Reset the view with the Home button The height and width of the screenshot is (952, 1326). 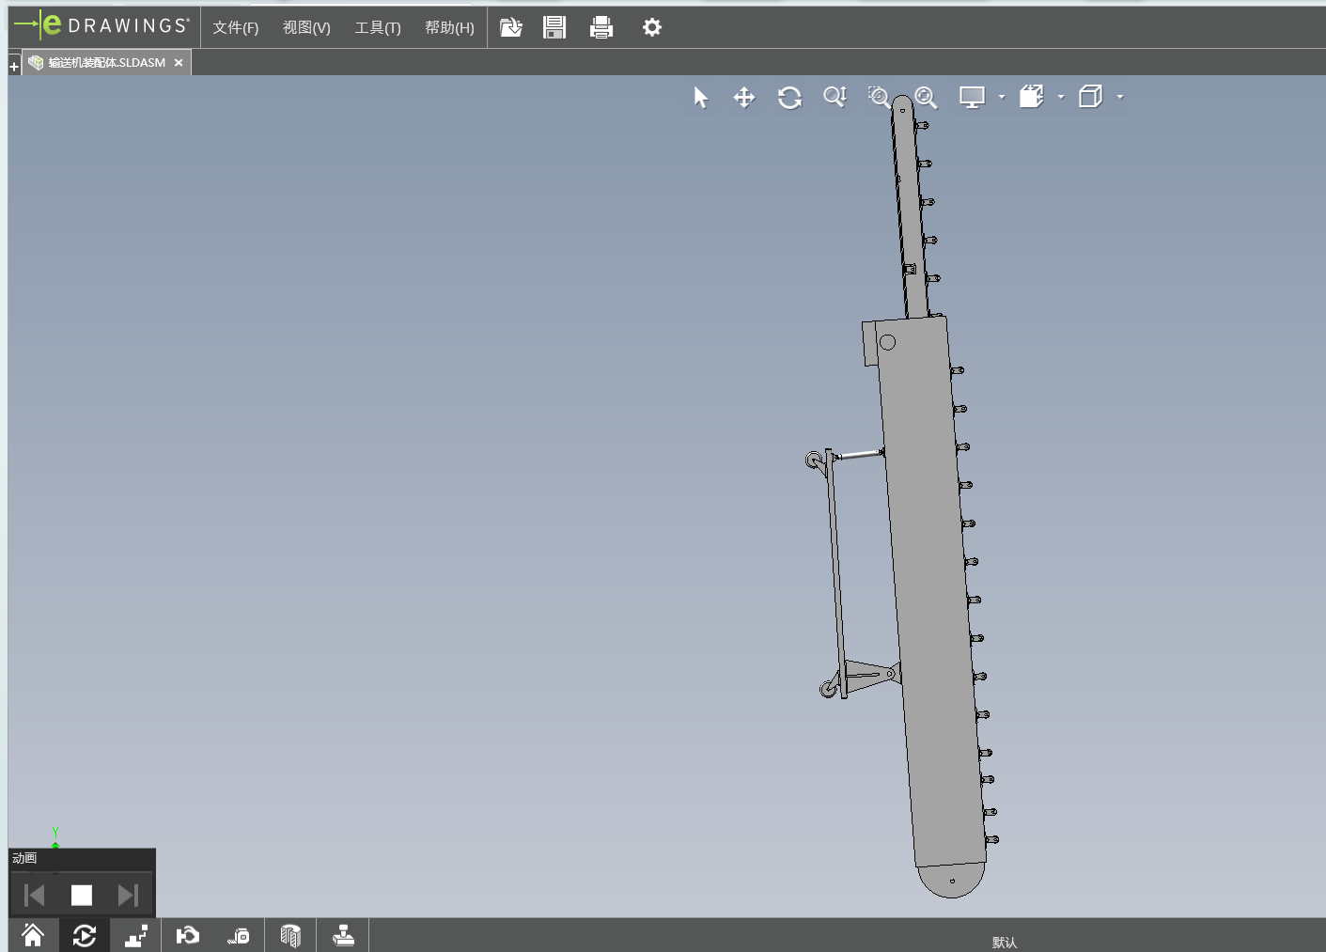click(33, 936)
